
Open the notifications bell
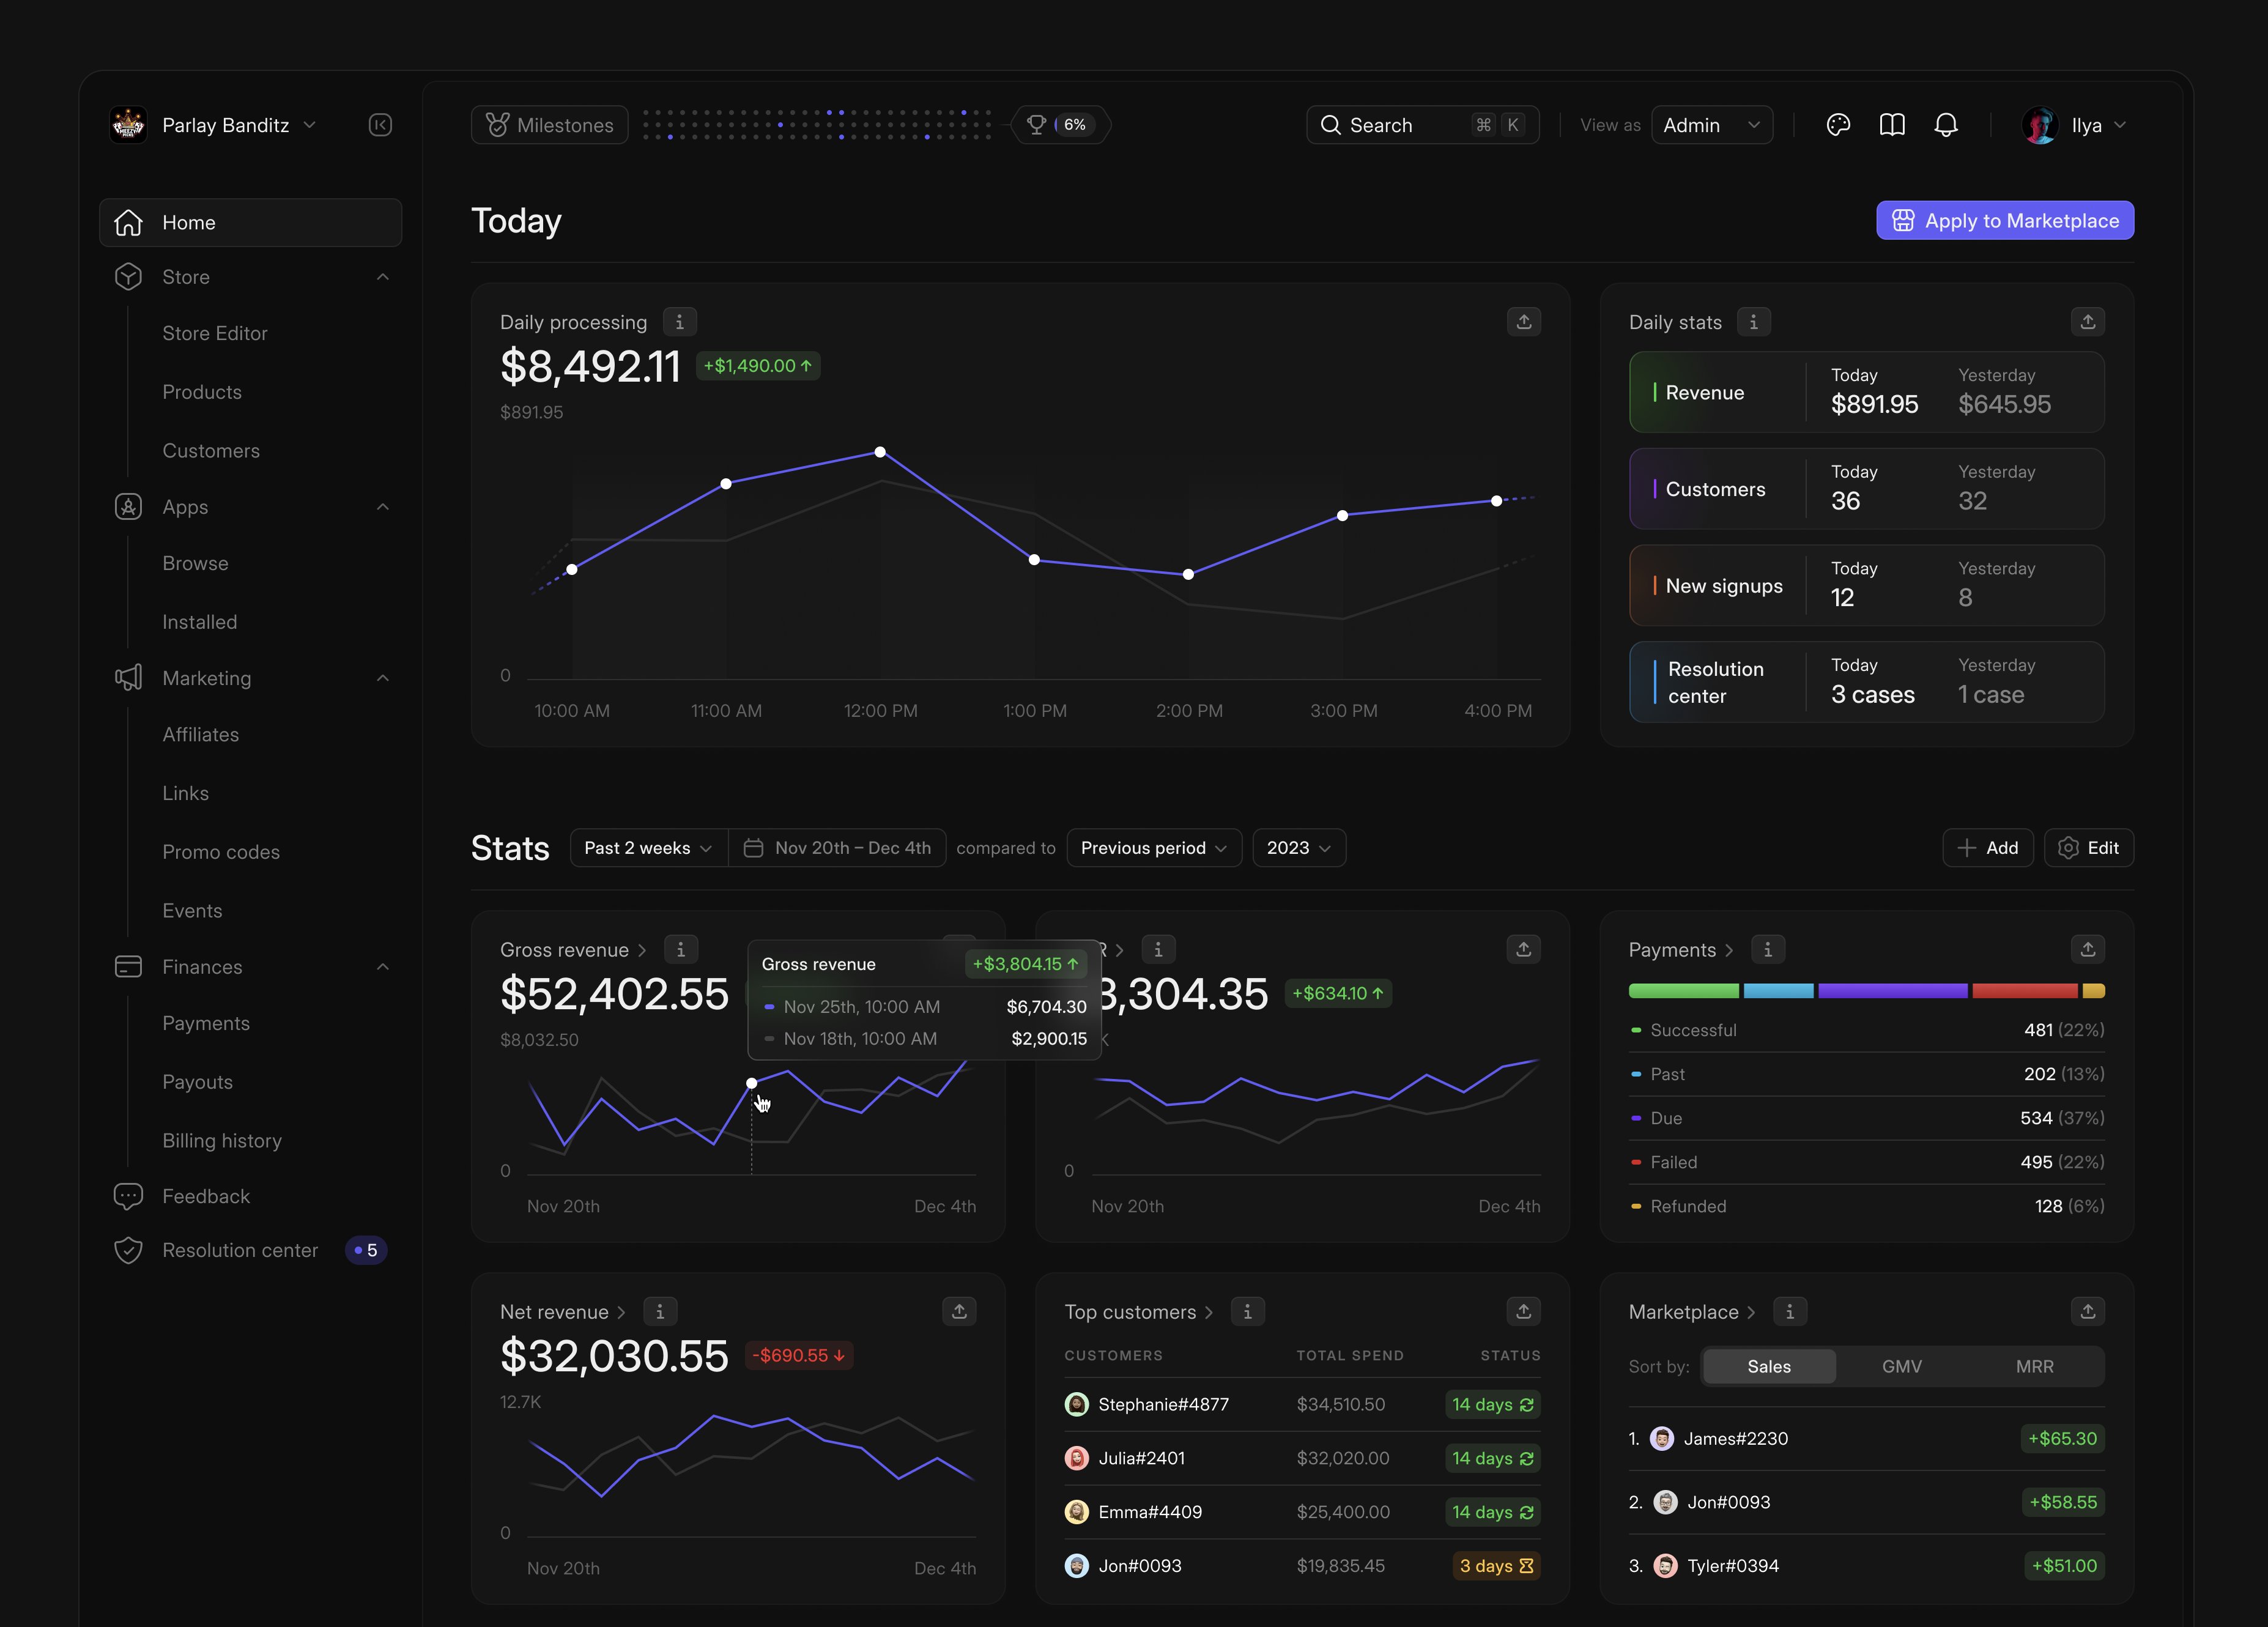[x=1945, y=125]
